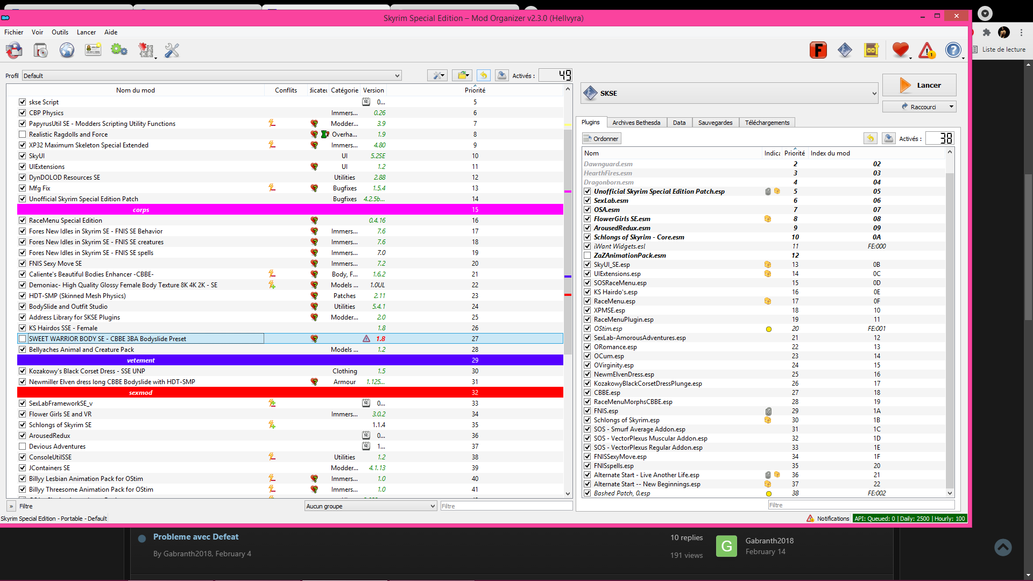This screenshot has height=581, width=1033.
Task: Enable the Devious Adventures mod
Action: (22, 446)
